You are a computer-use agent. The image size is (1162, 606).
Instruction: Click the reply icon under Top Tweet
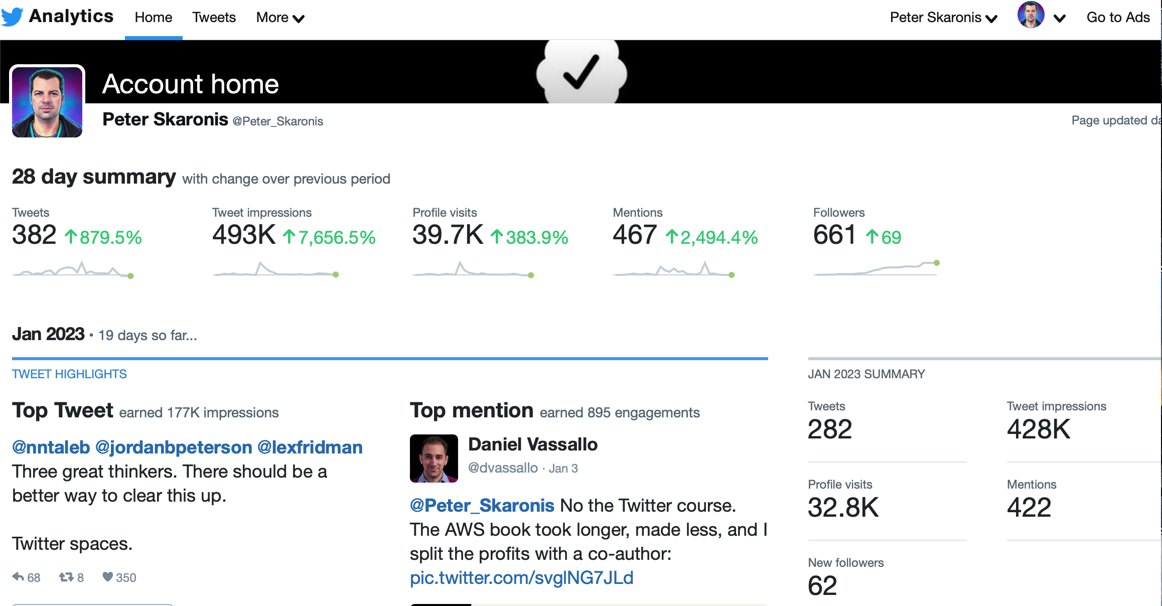[x=18, y=577]
